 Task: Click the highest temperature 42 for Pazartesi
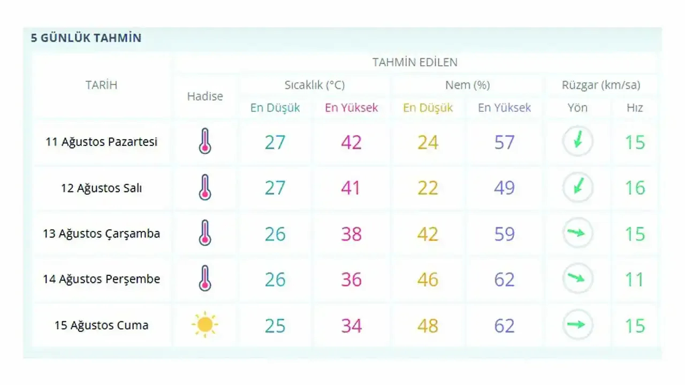(351, 142)
